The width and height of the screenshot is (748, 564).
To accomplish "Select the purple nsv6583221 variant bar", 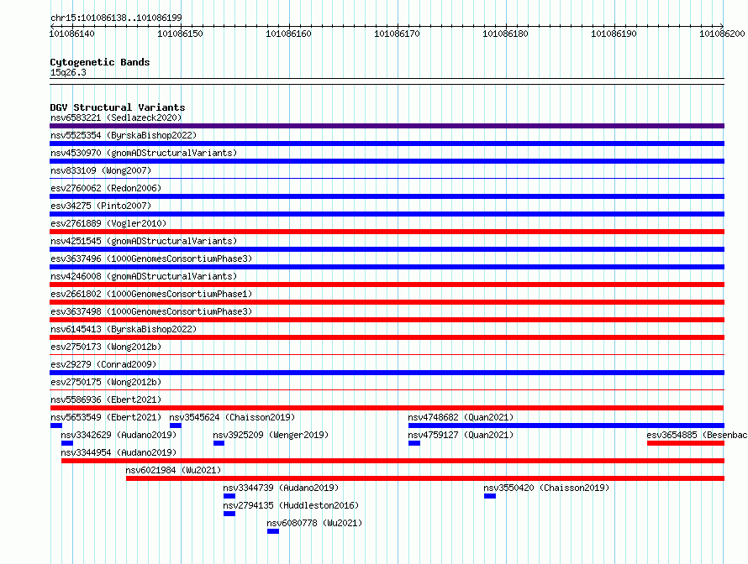I will (x=387, y=126).
